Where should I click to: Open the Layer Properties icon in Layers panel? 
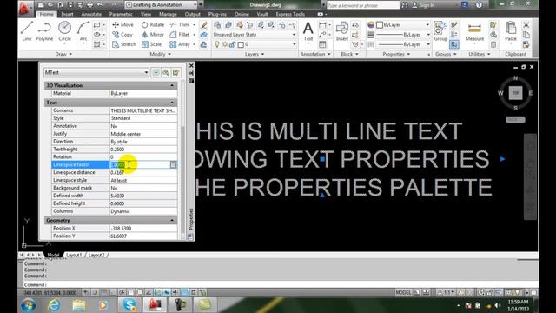pos(217,25)
